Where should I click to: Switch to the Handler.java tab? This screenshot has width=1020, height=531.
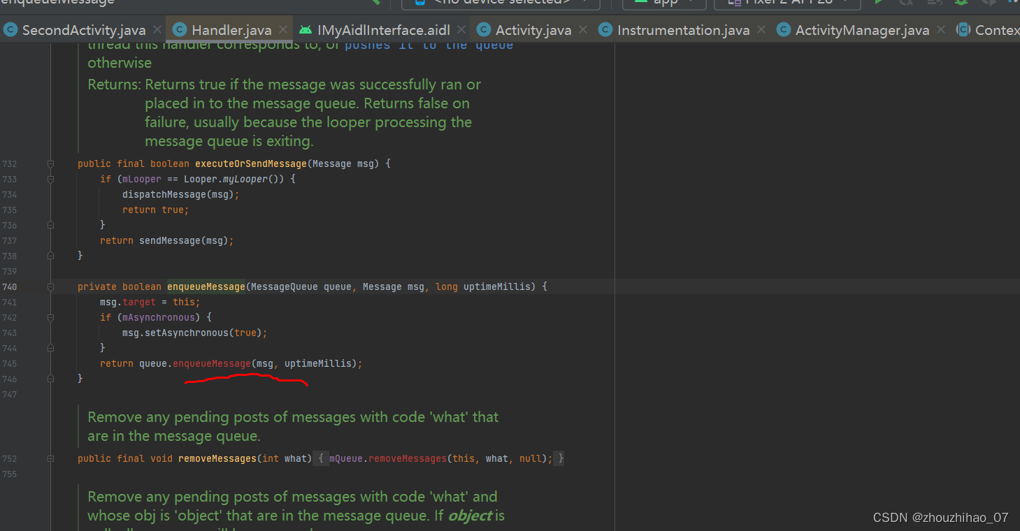(231, 30)
